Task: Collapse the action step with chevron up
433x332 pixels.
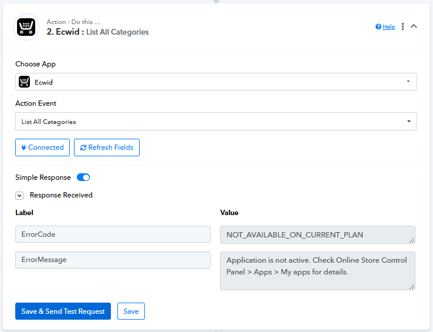Action: [x=414, y=26]
